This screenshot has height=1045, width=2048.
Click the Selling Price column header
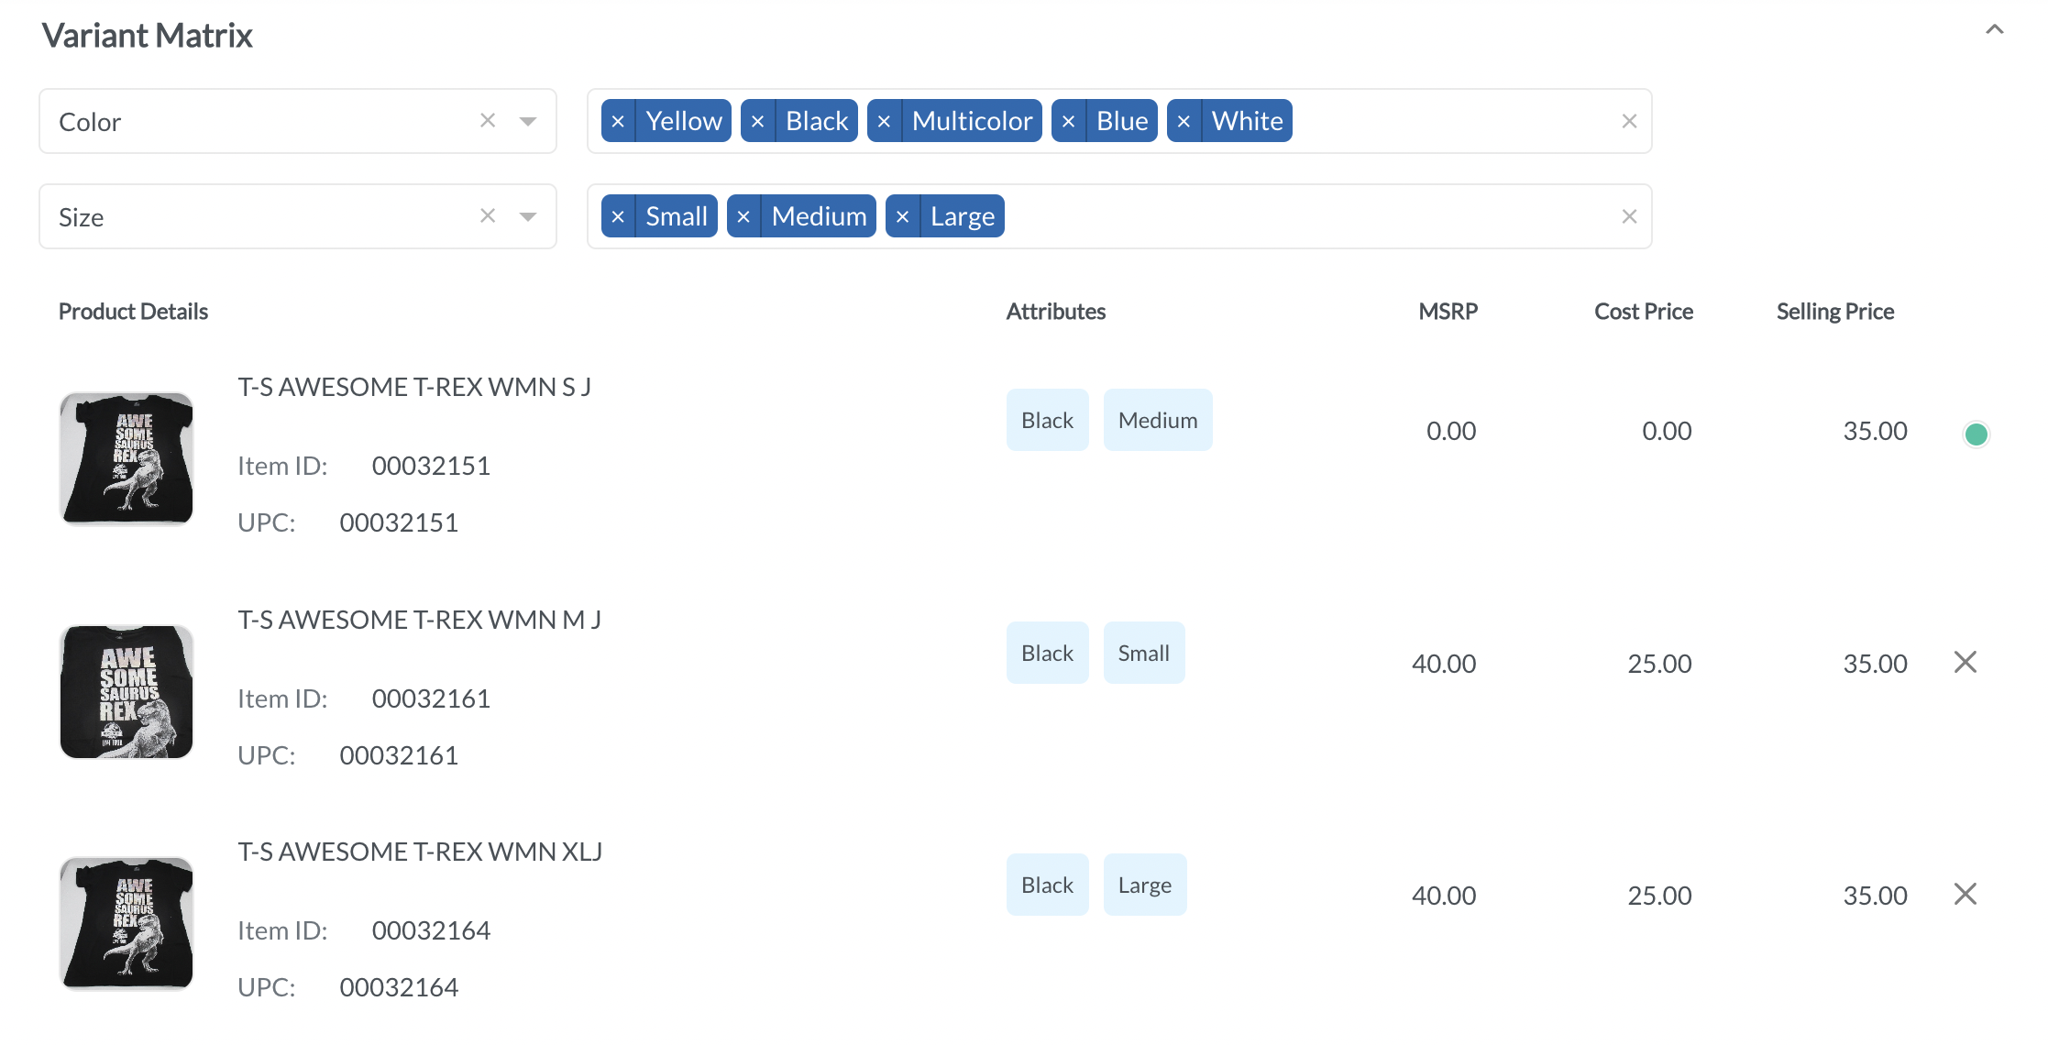coord(1835,312)
